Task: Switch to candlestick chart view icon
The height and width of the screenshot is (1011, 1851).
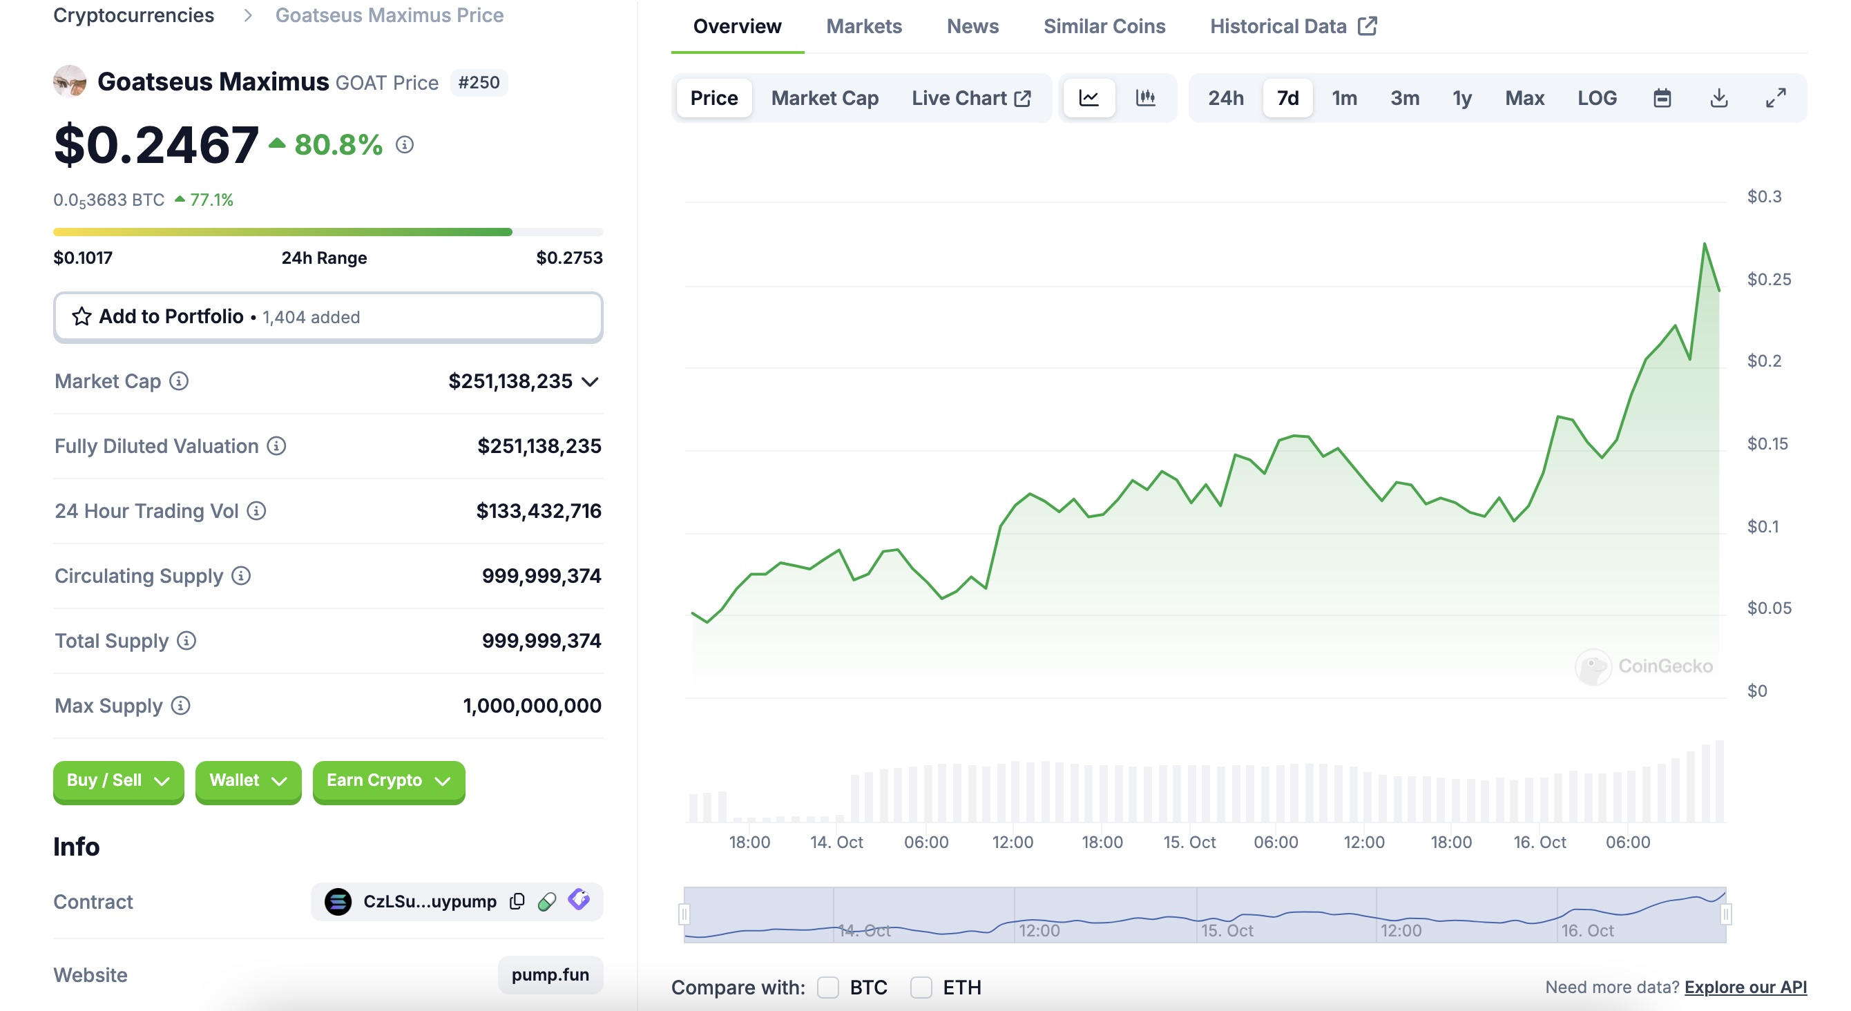Action: click(x=1145, y=98)
